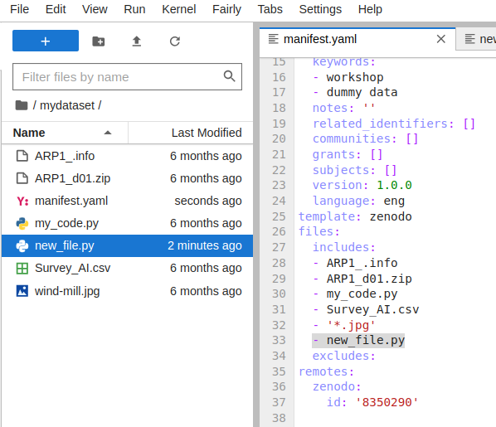Focus the Filter files by name field
The width and height of the screenshot is (496, 427).
tap(127, 77)
